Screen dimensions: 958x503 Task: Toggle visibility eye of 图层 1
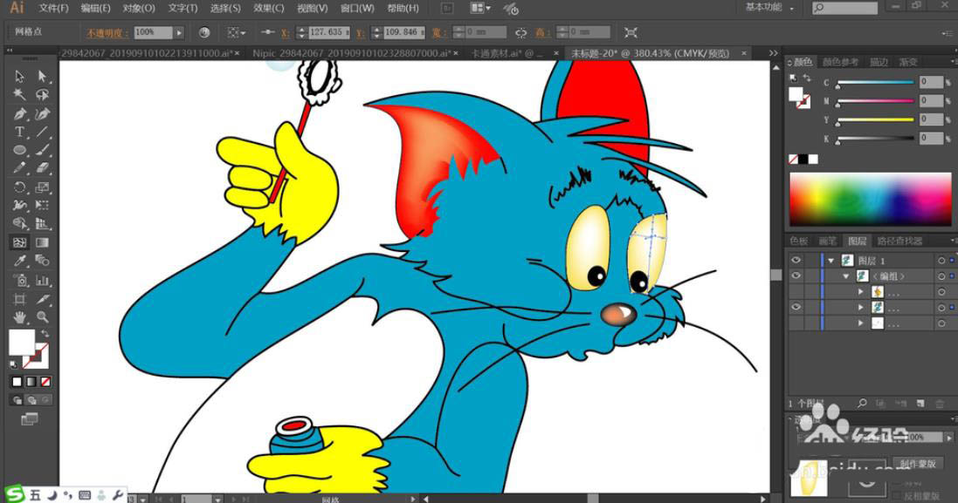click(x=796, y=261)
